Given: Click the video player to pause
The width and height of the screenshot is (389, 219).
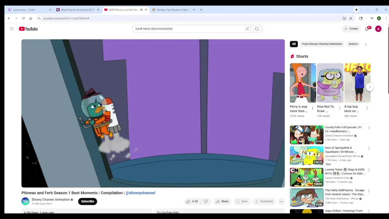Looking at the screenshot, I should pos(153,113).
